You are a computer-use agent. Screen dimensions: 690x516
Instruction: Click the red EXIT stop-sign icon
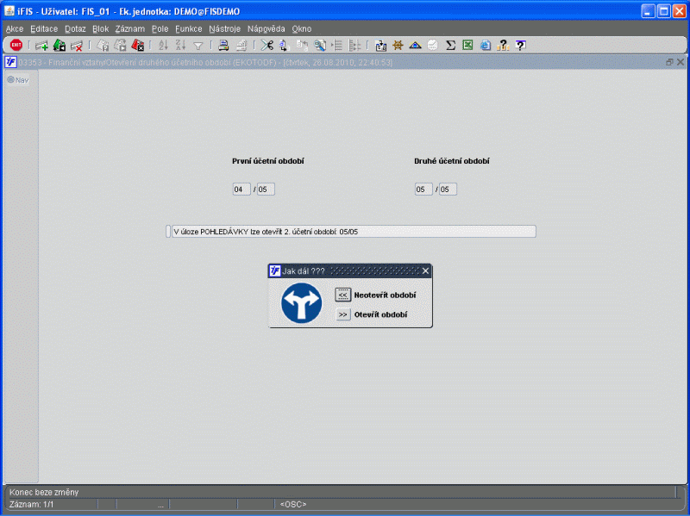pos(16,45)
